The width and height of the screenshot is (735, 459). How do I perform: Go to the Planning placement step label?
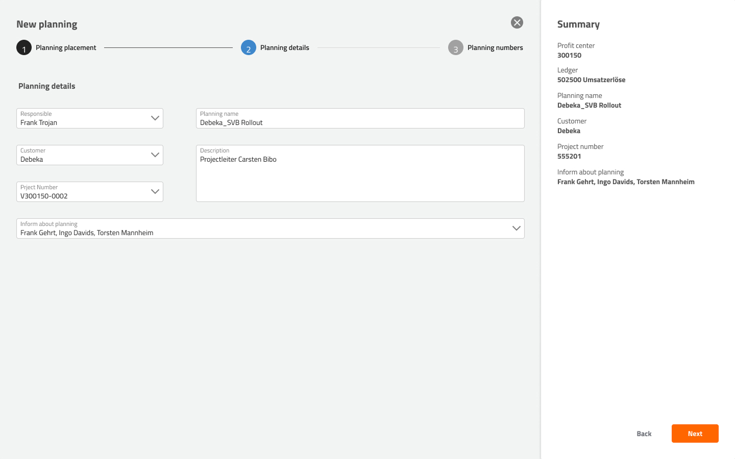[66, 48]
